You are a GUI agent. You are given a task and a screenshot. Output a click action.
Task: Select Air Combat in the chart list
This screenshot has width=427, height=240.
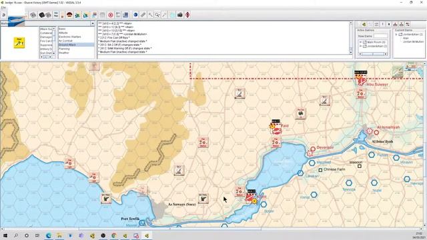point(76,41)
